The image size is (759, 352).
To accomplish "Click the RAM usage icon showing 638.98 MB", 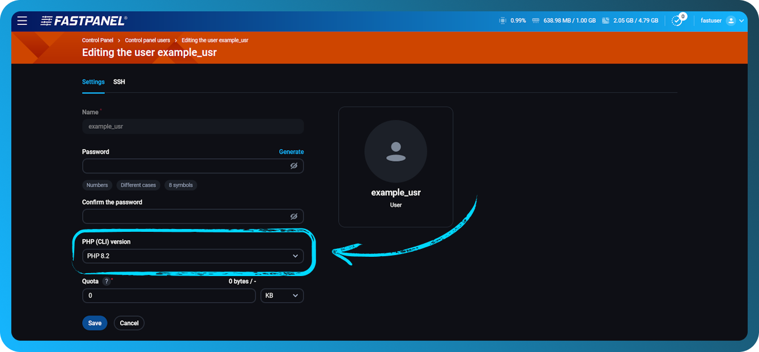I will [535, 20].
